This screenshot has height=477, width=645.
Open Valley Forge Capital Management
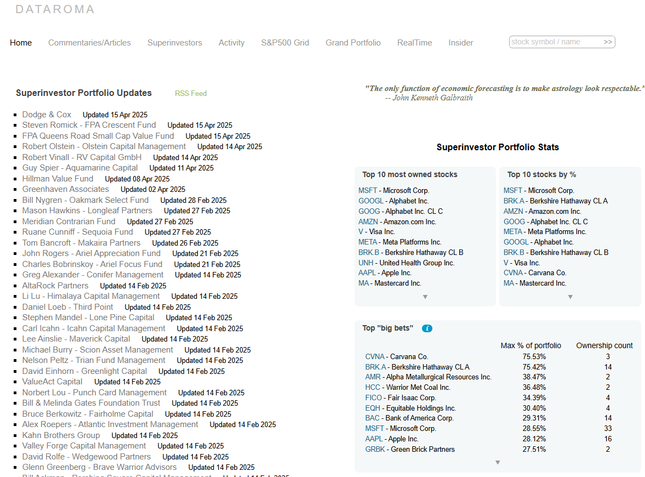coord(84,446)
